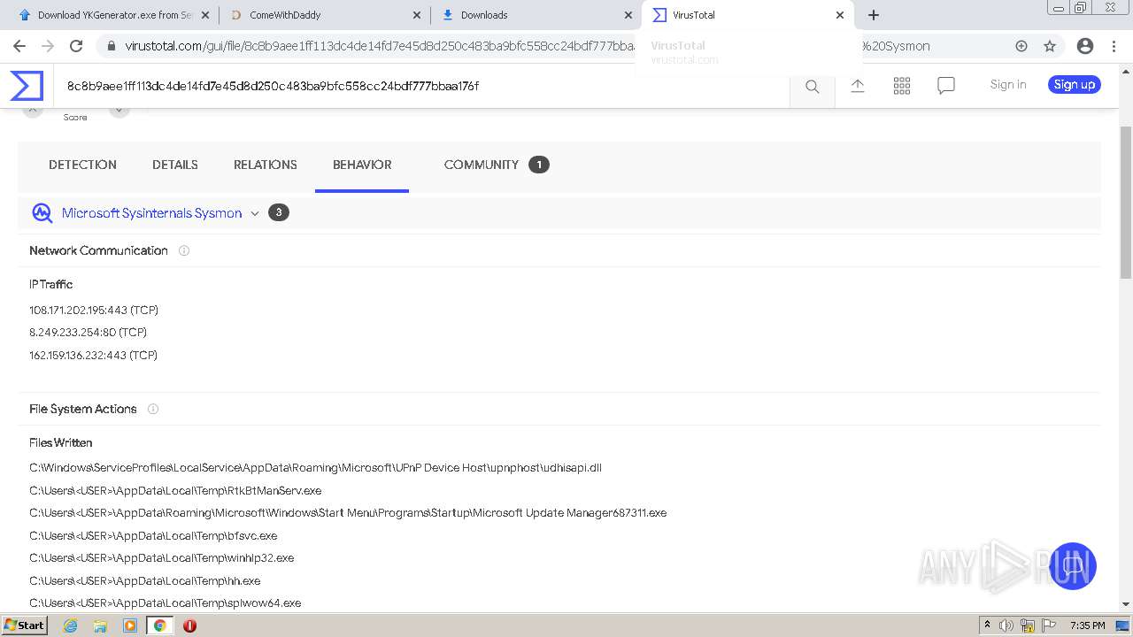Click the site padlock icon
Image resolution: width=1133 pixels, height=637 pixels.
click(x=111, y=46)
